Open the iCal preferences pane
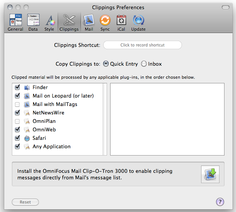Image resolution: width=236 pixels, height=212 pixels. [x=121, y=22]
